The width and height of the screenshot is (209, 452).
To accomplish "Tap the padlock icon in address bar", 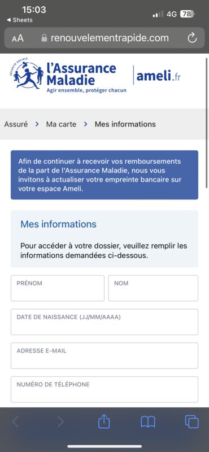I will click(44, 38).
